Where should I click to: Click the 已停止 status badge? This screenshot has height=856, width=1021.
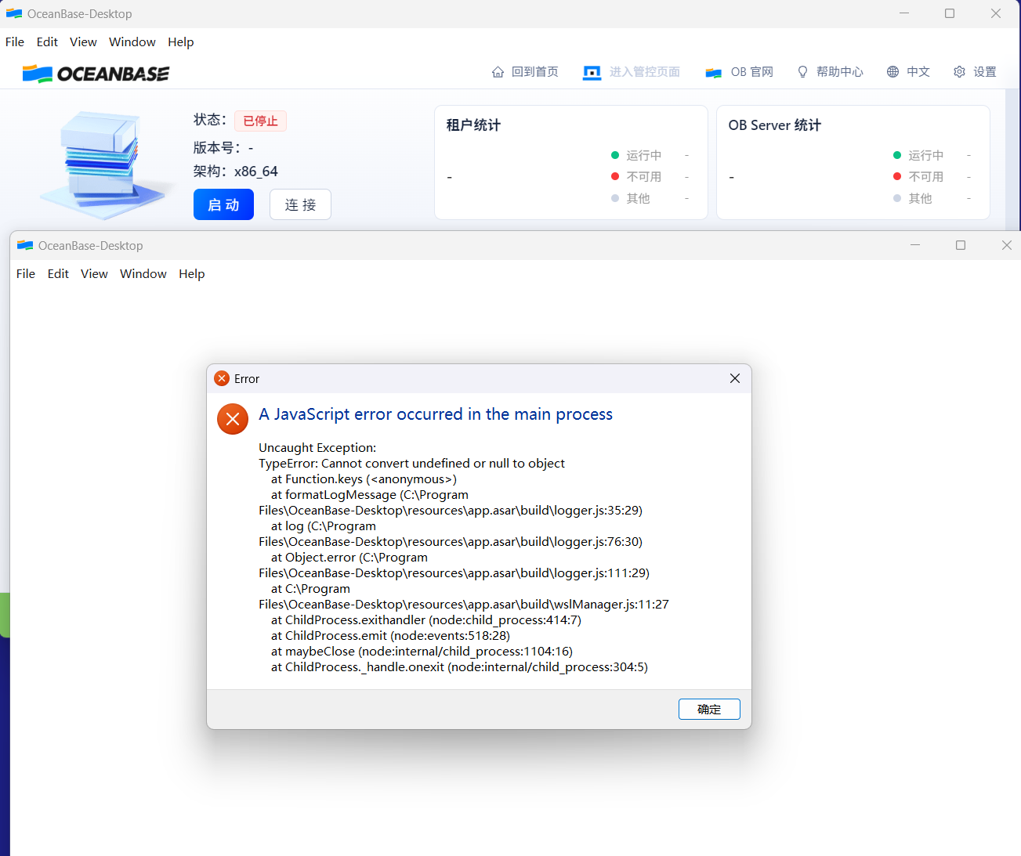tap(261, 121)
